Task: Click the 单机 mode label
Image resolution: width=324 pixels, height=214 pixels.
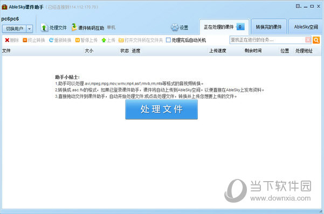Action: 111,27
